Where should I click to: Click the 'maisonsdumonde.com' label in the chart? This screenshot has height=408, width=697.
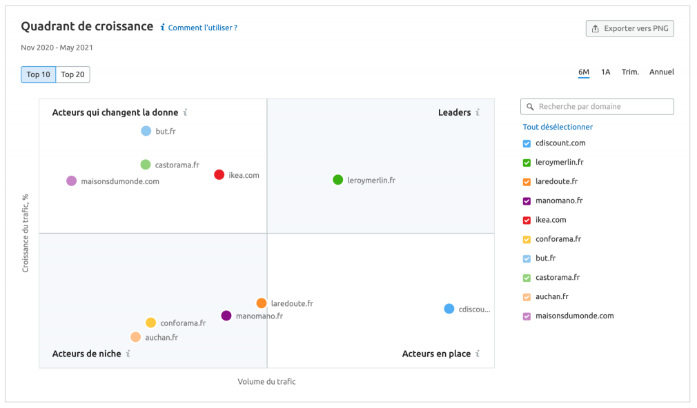pyautogui.click(x=120, y=181)
